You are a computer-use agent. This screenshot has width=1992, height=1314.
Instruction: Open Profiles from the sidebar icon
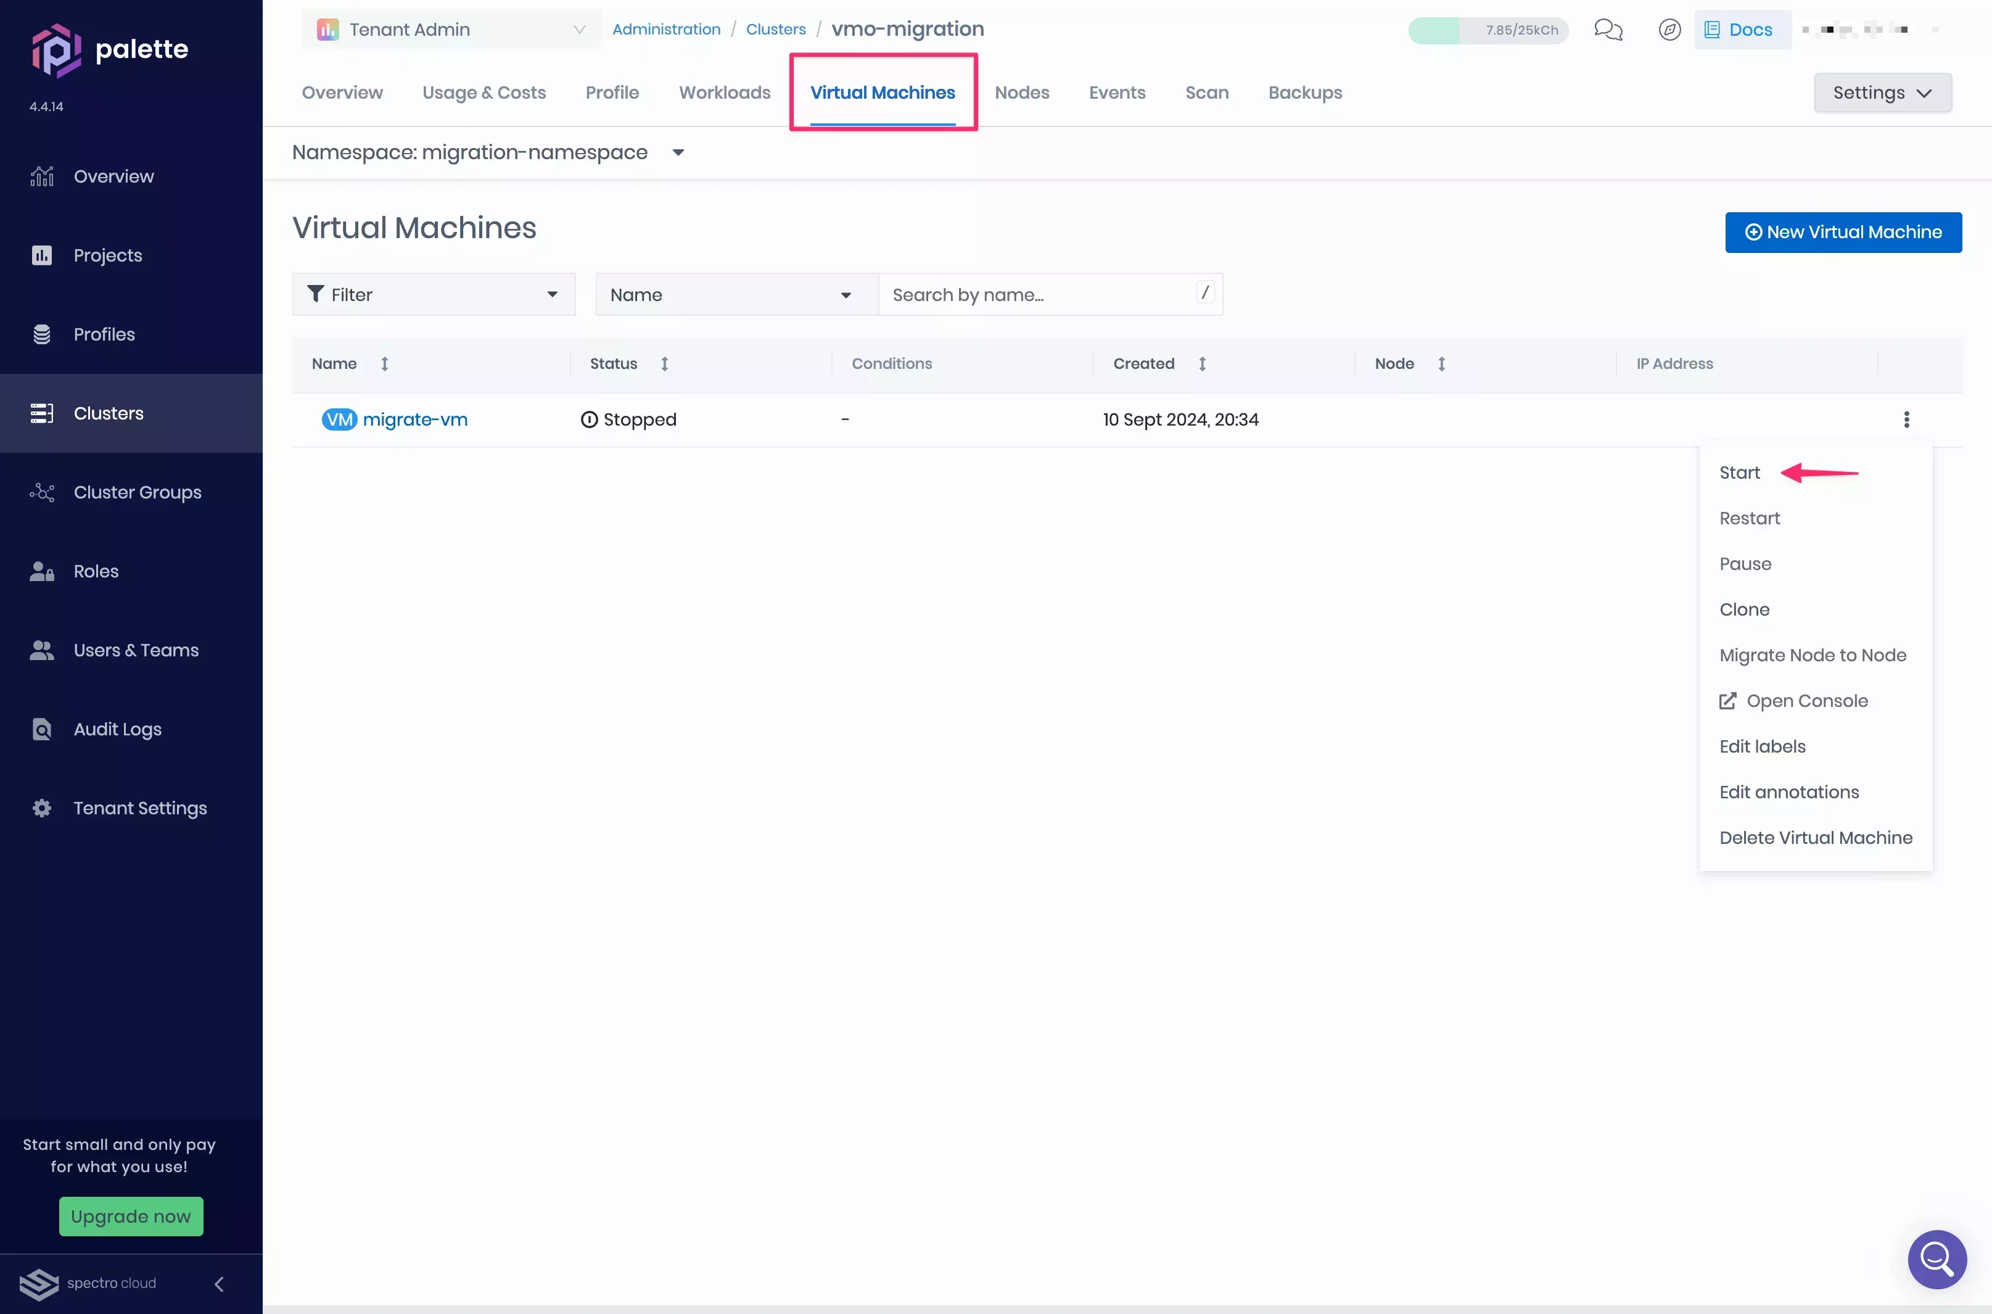[x=42, y=334]
